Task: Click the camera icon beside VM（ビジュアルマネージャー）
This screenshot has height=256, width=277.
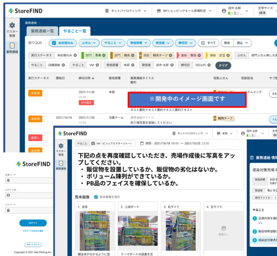Action: 93,144
